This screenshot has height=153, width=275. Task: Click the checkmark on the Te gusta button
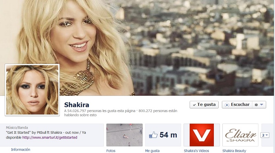[194, 105]
